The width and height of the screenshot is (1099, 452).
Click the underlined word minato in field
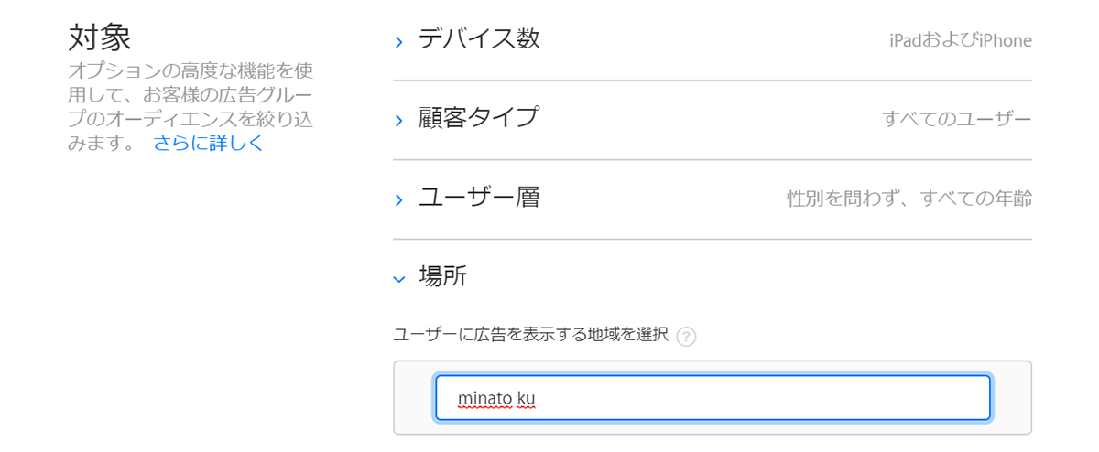pos(484,399)
